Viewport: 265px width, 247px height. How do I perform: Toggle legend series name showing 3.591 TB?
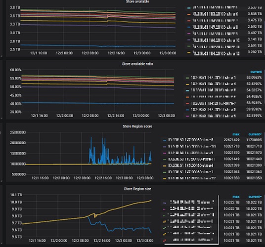216,46
